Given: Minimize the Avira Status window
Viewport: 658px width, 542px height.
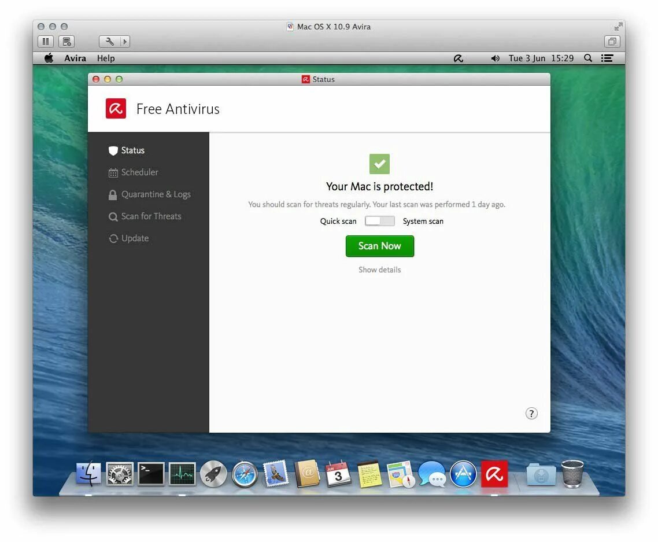Looking at the screenshot, I should [x=108, y=79].
